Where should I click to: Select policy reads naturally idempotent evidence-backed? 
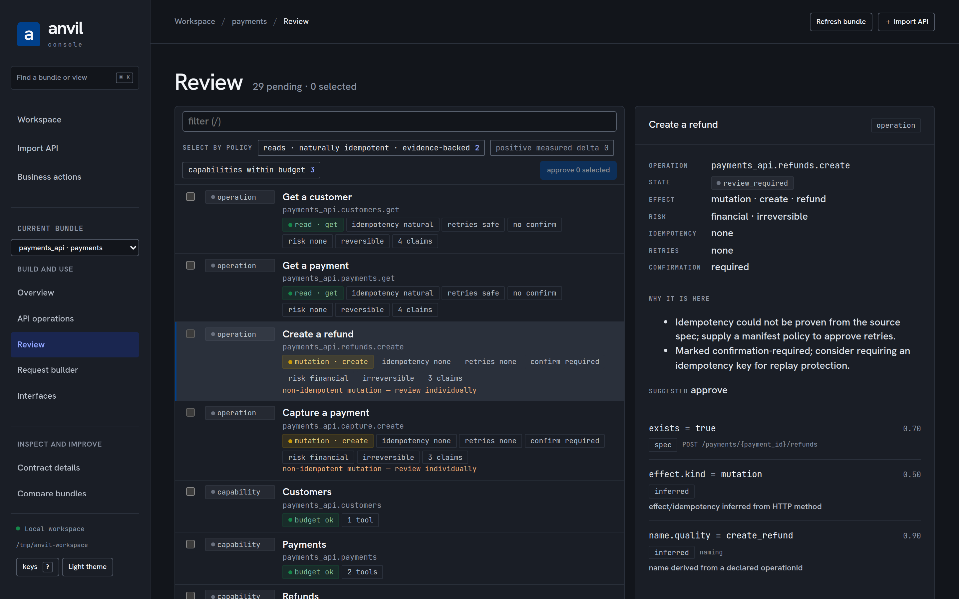[371, 148]
